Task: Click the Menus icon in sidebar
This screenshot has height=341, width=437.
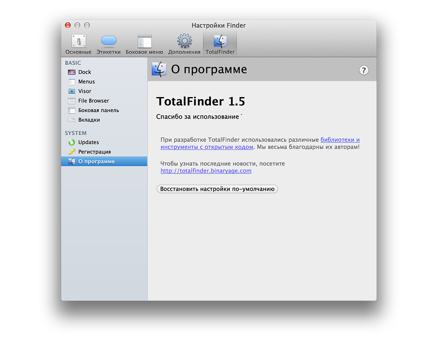Action: pyautogui.click(x=72, y=82)
